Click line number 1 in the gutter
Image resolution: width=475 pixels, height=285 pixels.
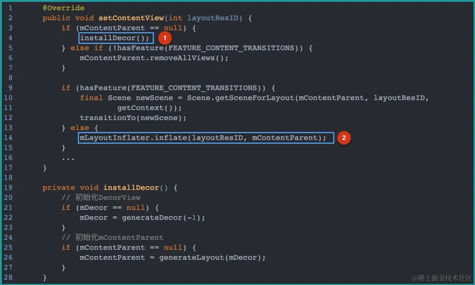[10, 8]
